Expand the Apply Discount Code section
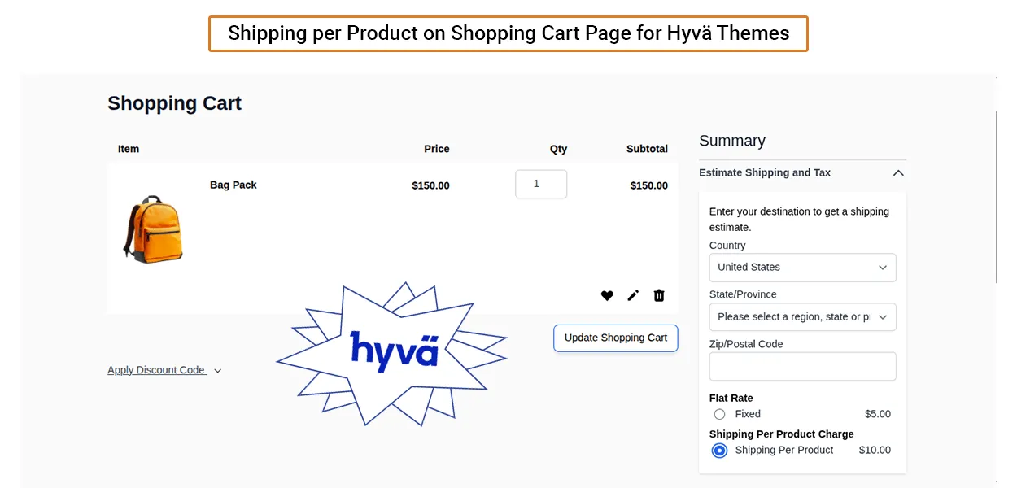 (x=164, y=370)
